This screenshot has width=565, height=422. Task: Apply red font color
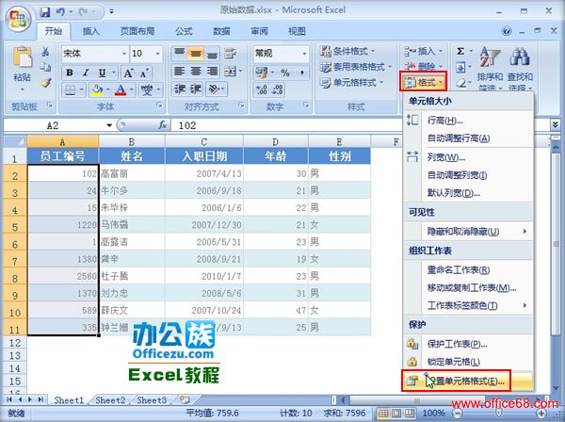[121, 89]
